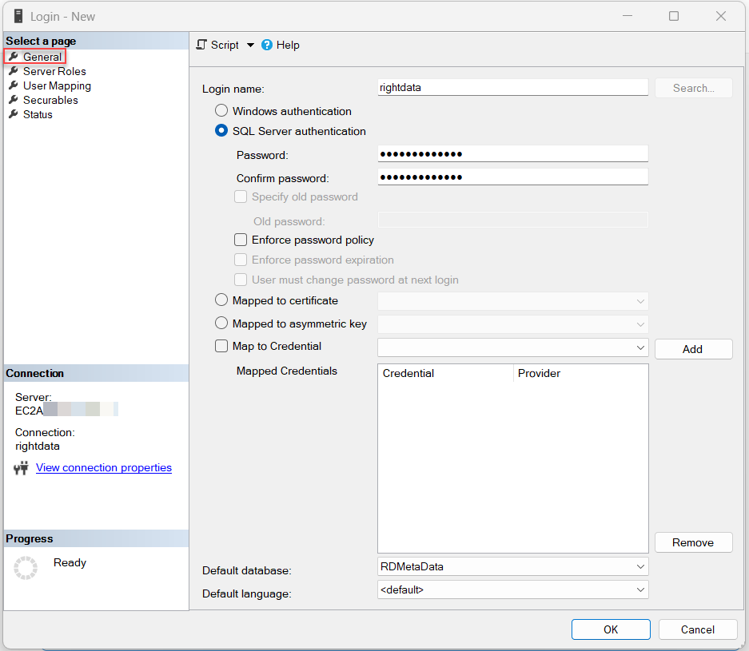Open the Default database dropdown

click(640, 566)
